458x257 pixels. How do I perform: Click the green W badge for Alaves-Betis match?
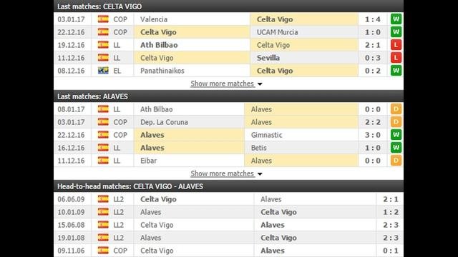click(x=396, y=148)
